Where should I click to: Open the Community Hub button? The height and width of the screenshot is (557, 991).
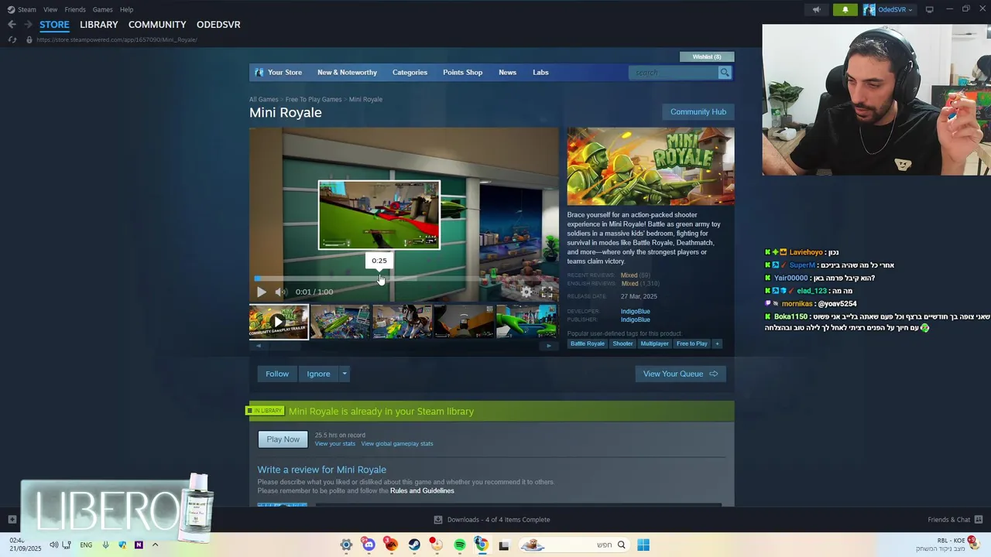(698, 112)
